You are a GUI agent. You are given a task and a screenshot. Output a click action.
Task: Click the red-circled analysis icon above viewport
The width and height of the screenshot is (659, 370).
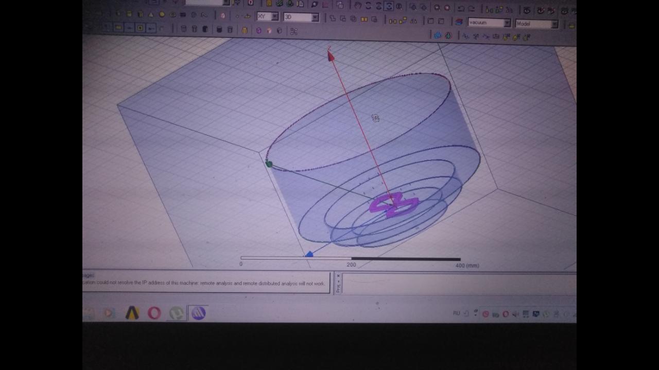pyautogui.click(x=447, y=35)
